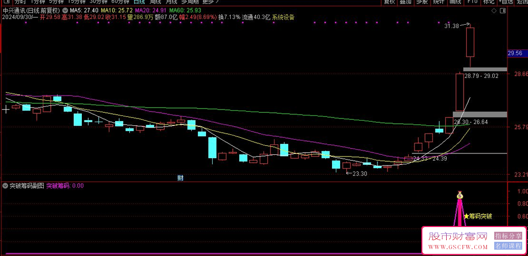Click the MA60: 25.93 indicator label
The height and width of the screenshot is (256, 528).
coord(184,11)
